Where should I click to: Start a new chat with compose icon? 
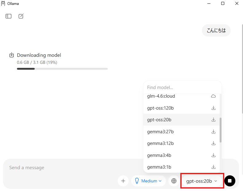[x=21, y=16]
